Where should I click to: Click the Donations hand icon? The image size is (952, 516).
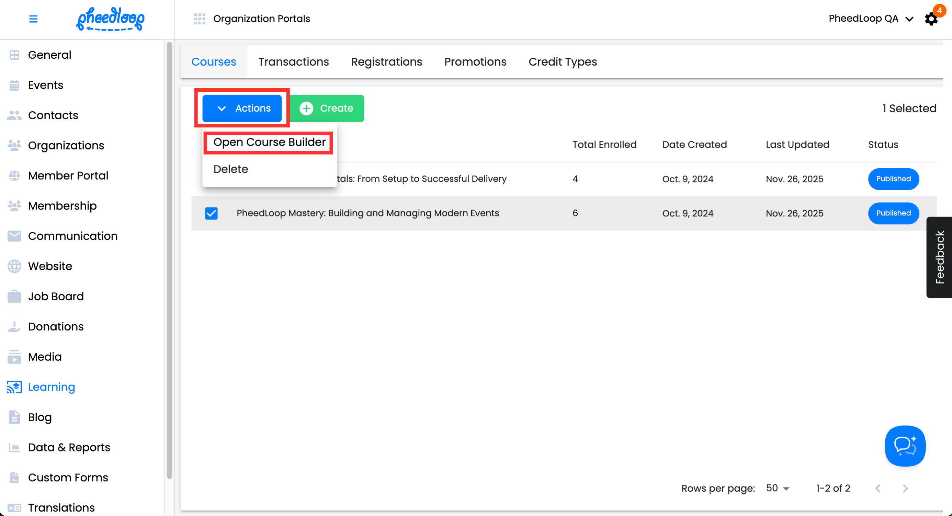14,327
